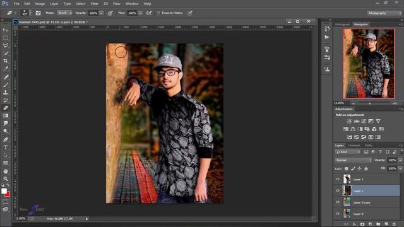The width and height of the screenshot is (404, 227).
Task: Click the red background color swatch
Action: click(x=8, y=194)
